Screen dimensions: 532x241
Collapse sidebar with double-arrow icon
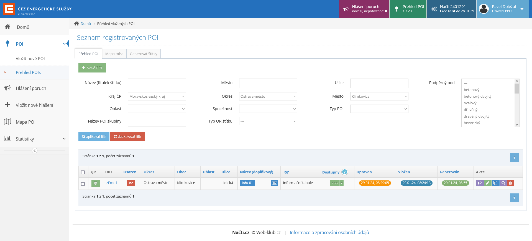click(35, 151)
